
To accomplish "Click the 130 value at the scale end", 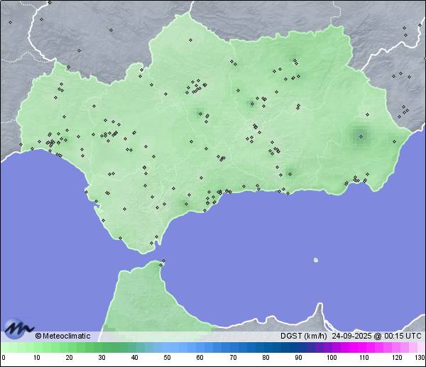I will [420, 357].
